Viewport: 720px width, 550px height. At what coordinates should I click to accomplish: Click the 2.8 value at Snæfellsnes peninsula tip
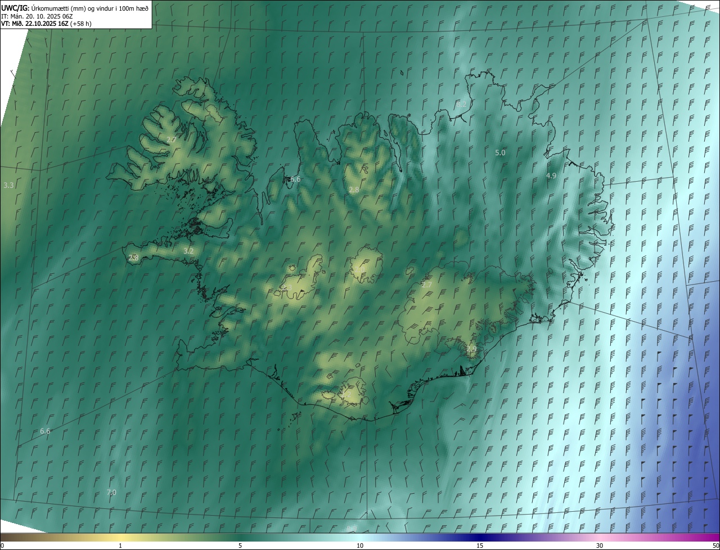pos(133,258)
